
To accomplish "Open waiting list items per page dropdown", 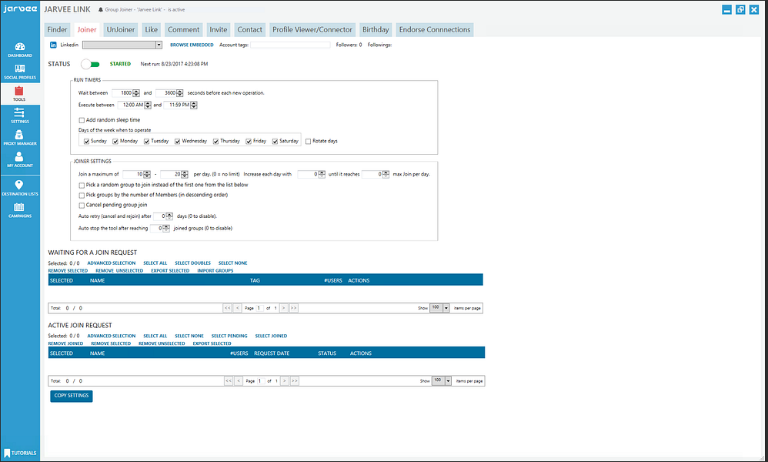I will 446,308.
